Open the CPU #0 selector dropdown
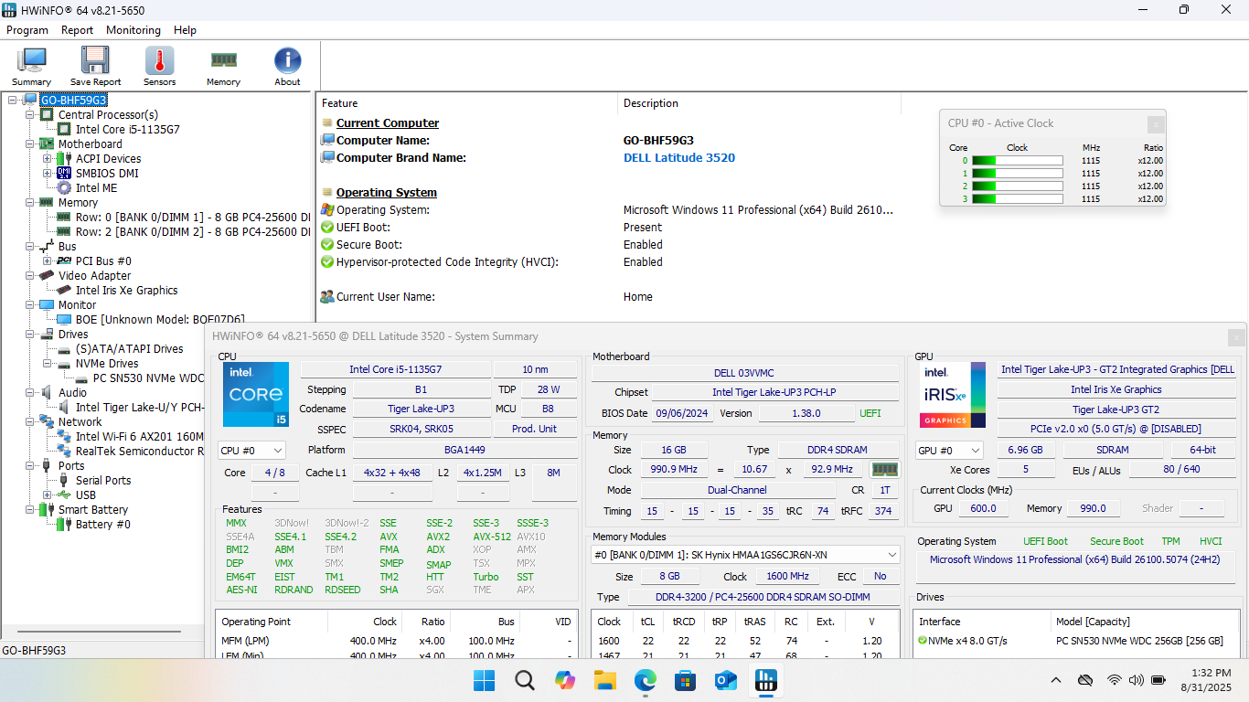The width and height of the screenshot is (1249, 702). coord(251,450)
